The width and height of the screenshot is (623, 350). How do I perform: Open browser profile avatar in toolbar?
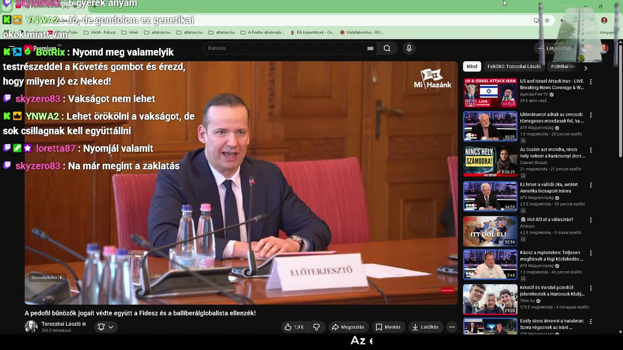tap(604, 20)
